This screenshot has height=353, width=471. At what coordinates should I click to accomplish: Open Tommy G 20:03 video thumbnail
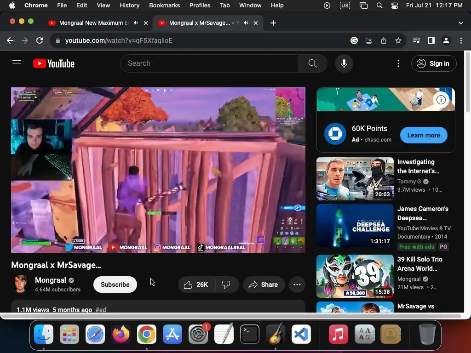[355, 179]
